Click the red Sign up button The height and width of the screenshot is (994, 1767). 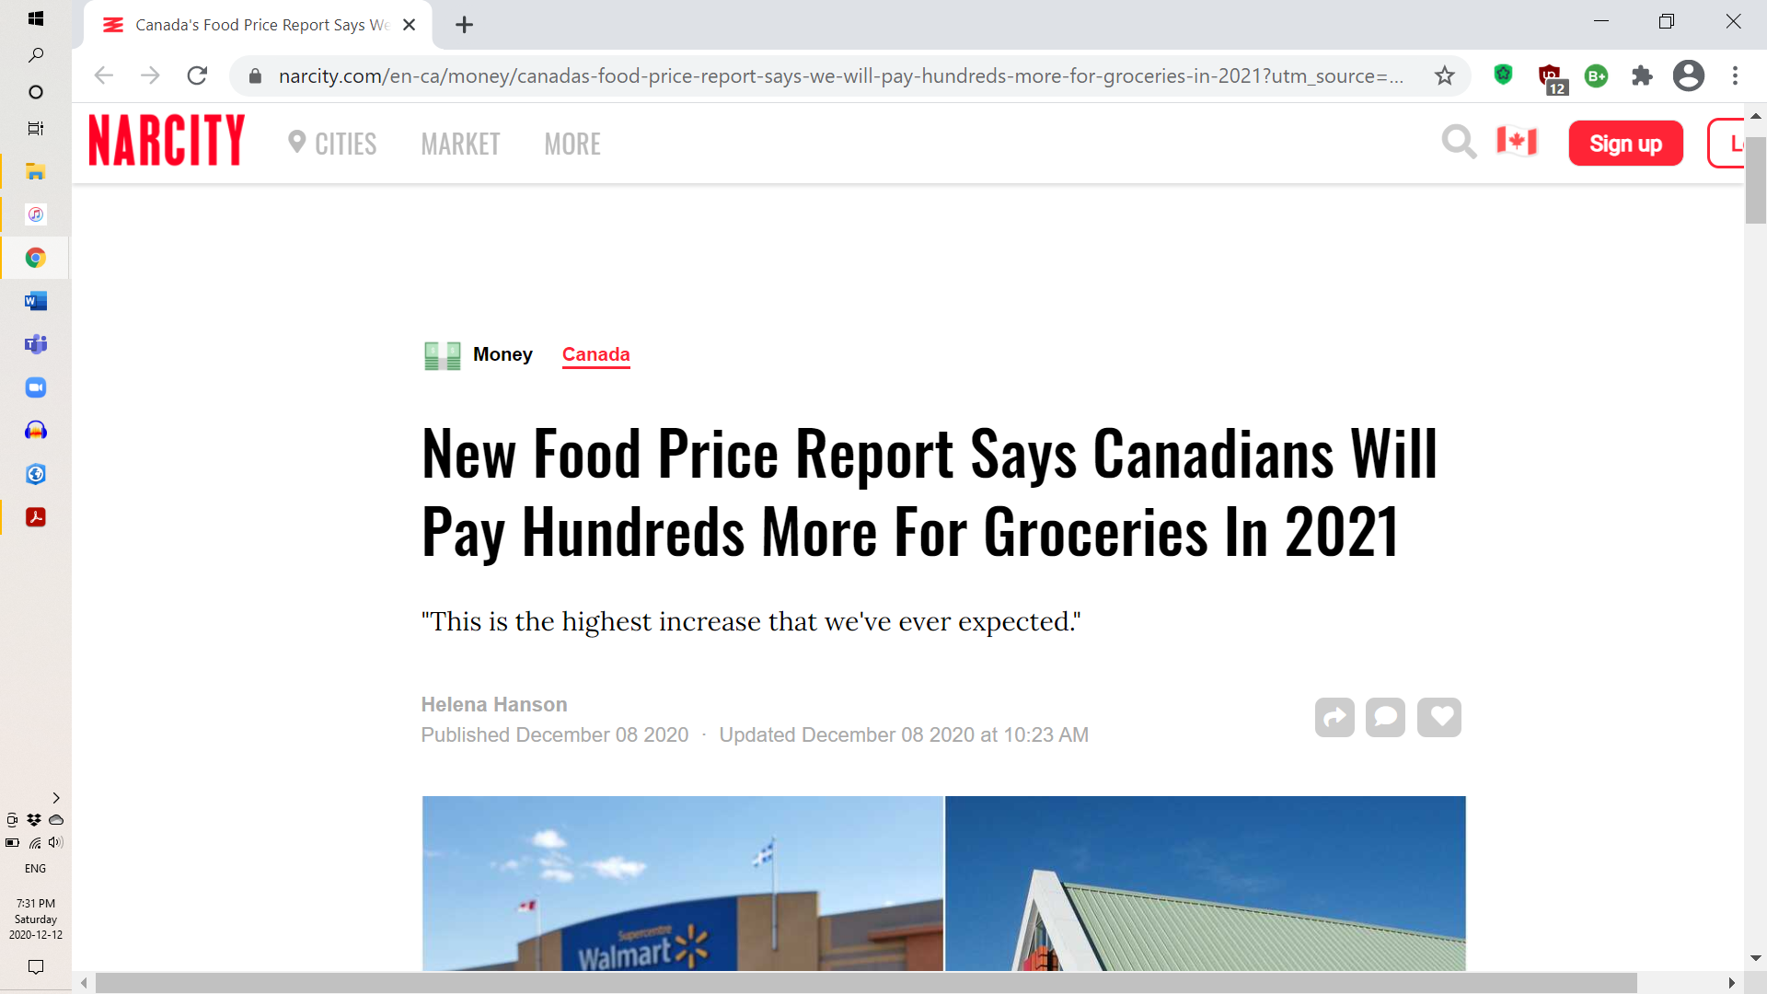[1625, 144]
